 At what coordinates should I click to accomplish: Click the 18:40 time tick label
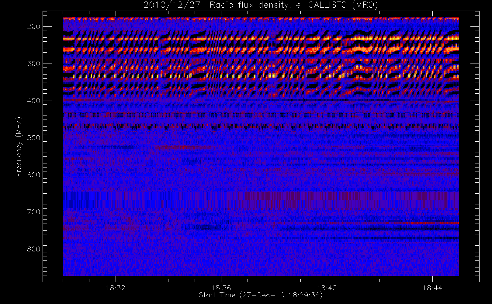pos(327,288)
